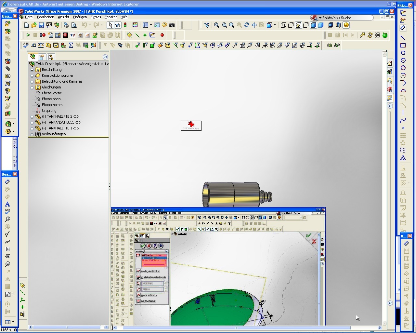This screenshot has height=333, width=416.
Task: Open Print Preview magnifier icon
Action: [74, 25]
